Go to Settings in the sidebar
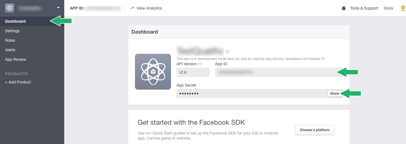The image size is (406, 144). pos(12,31)
